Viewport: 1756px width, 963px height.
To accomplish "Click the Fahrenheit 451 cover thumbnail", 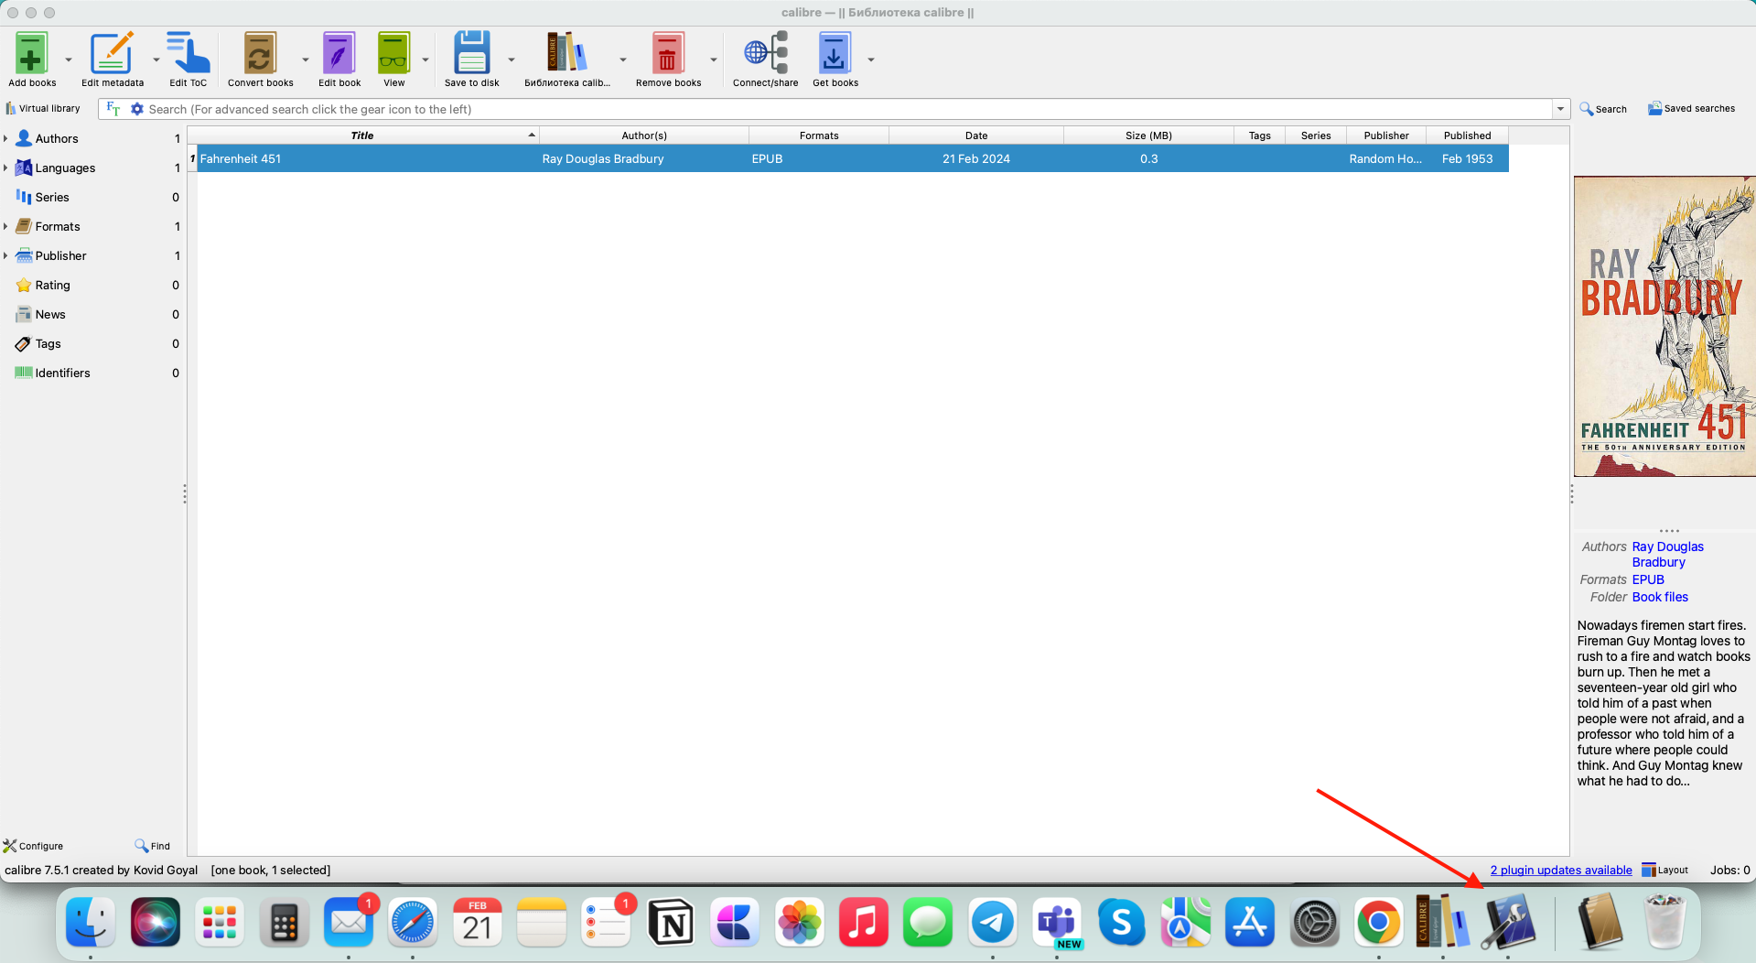I will pyautogui.click(x=1664, y=327).
